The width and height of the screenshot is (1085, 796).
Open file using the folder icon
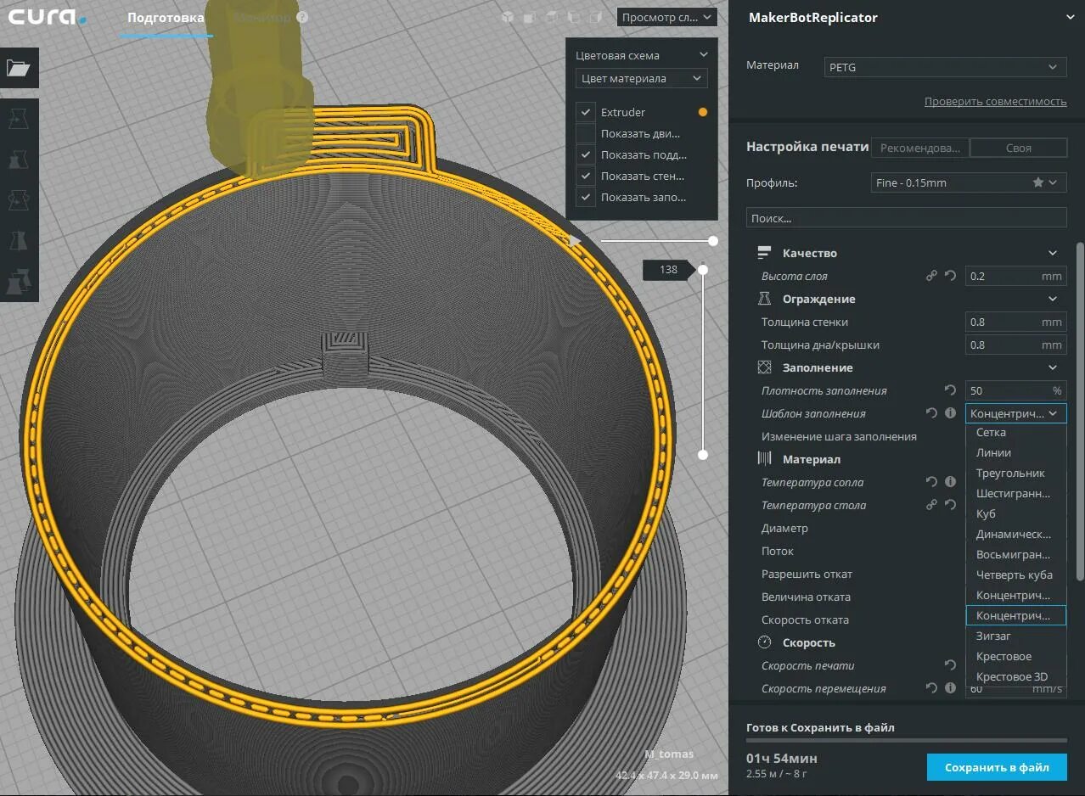19,68
